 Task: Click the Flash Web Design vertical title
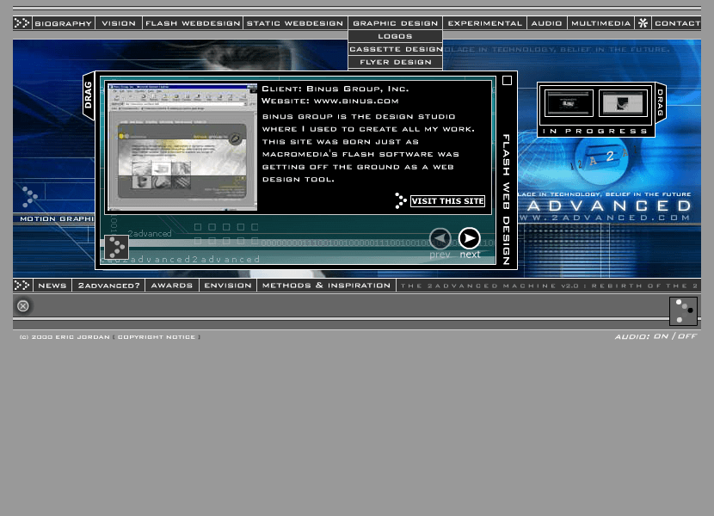pos(506,200)
